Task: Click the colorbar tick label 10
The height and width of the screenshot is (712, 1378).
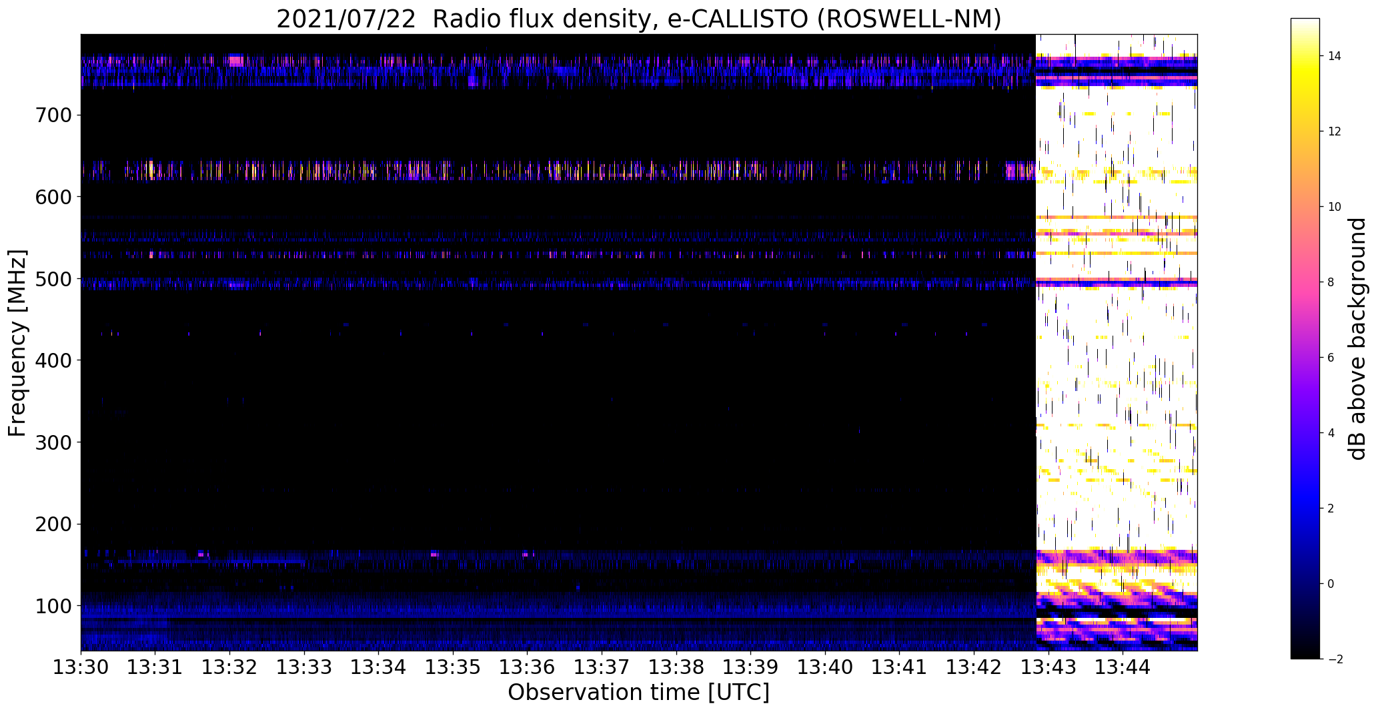Action: click(x=1335, y=207)
